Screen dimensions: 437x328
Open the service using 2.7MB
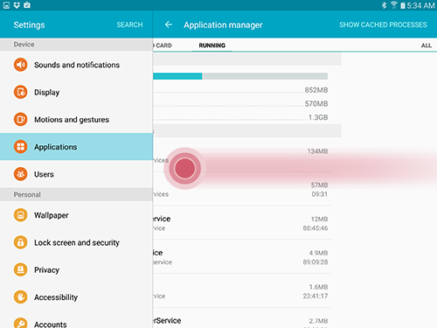242,318
